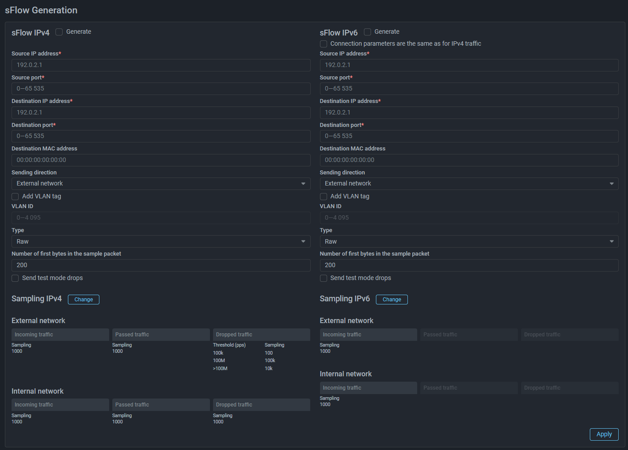Expand the IPv6 Type dropdown
Image resolution: width=628 pixels, height=450 pixels.
(x=469, y=241)
